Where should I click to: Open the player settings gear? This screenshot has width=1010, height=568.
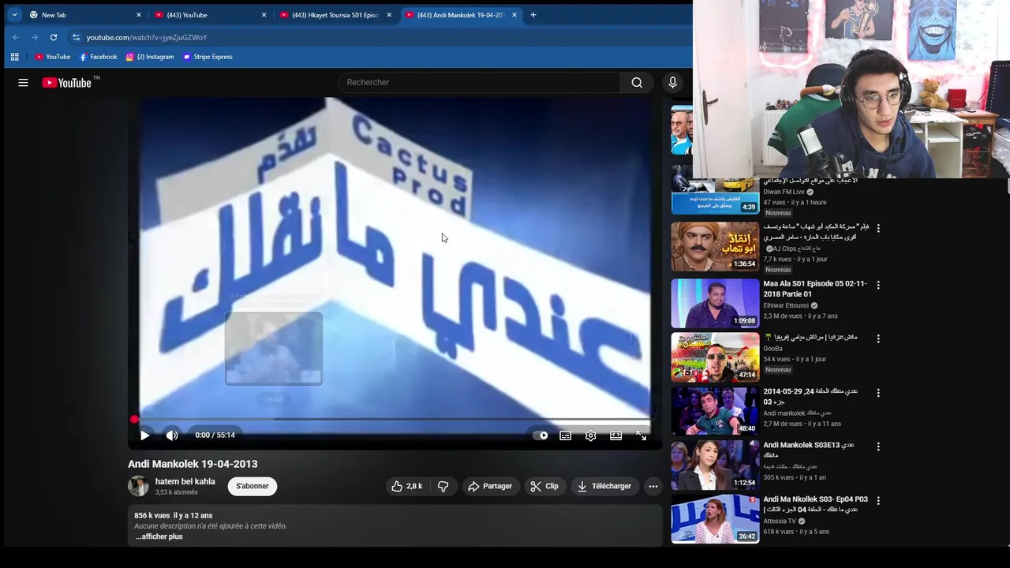pos(591,435)
